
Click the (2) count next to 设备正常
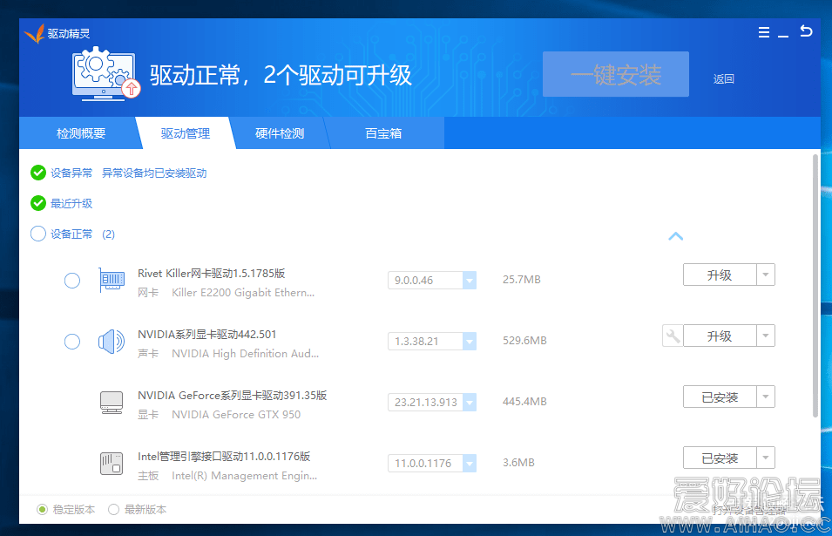point(108,234)
